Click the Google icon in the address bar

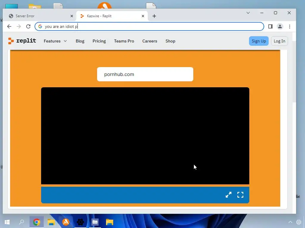(40, 26)
